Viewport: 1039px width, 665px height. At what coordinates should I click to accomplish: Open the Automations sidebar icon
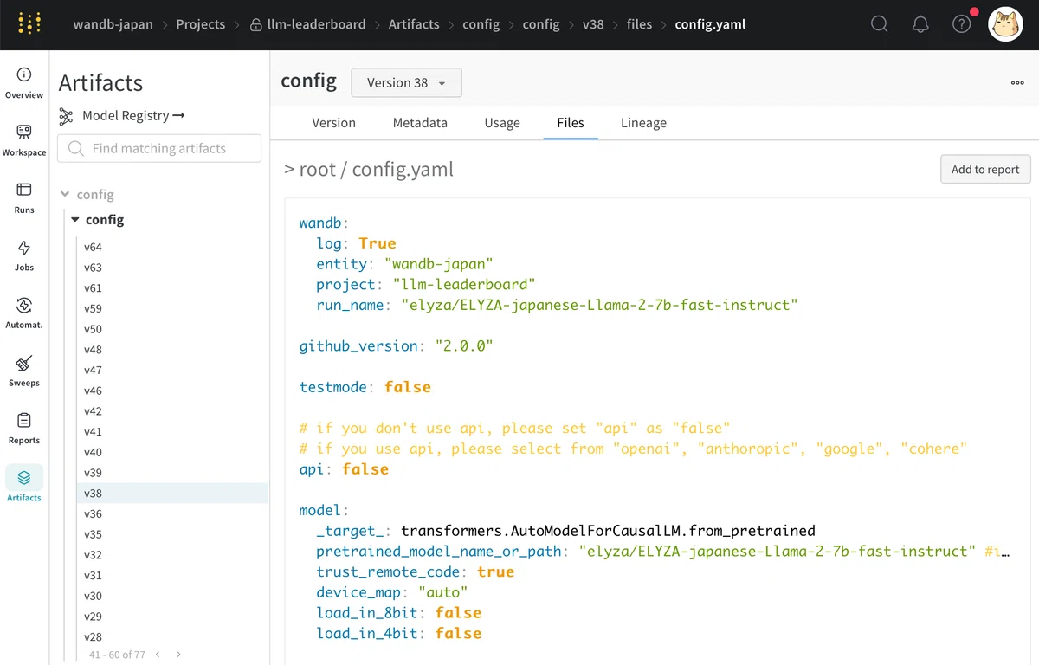coord(24,313)
